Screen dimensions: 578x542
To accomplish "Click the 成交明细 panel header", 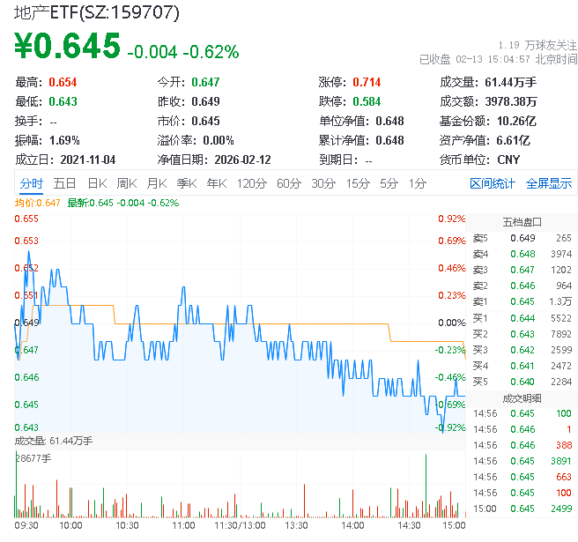I will (x=522, y=398).
